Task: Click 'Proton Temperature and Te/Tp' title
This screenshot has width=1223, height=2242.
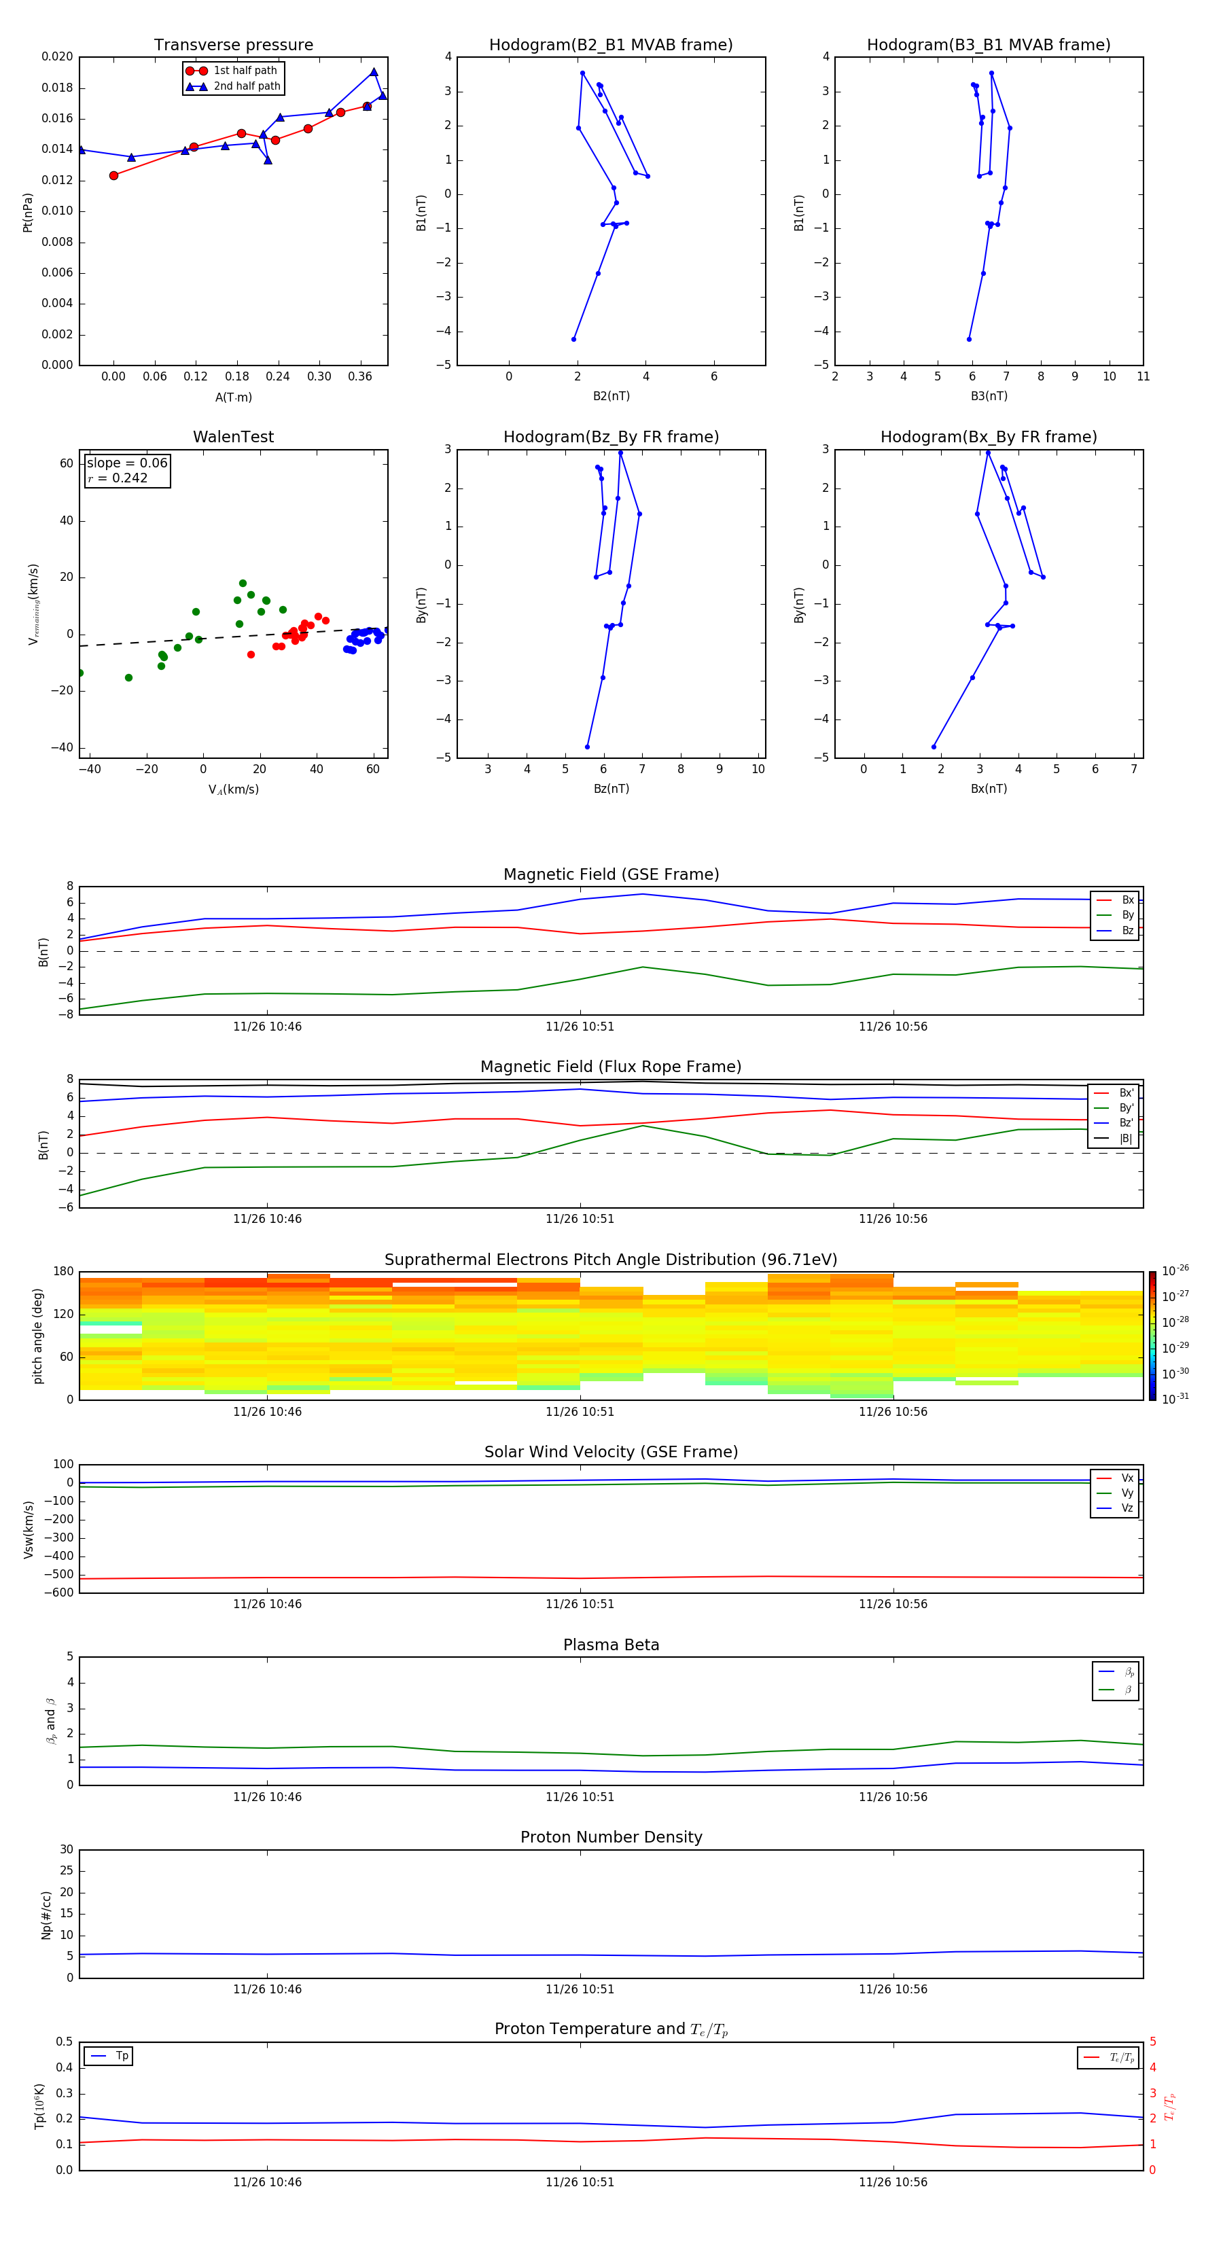Action: coord(611,2029)
